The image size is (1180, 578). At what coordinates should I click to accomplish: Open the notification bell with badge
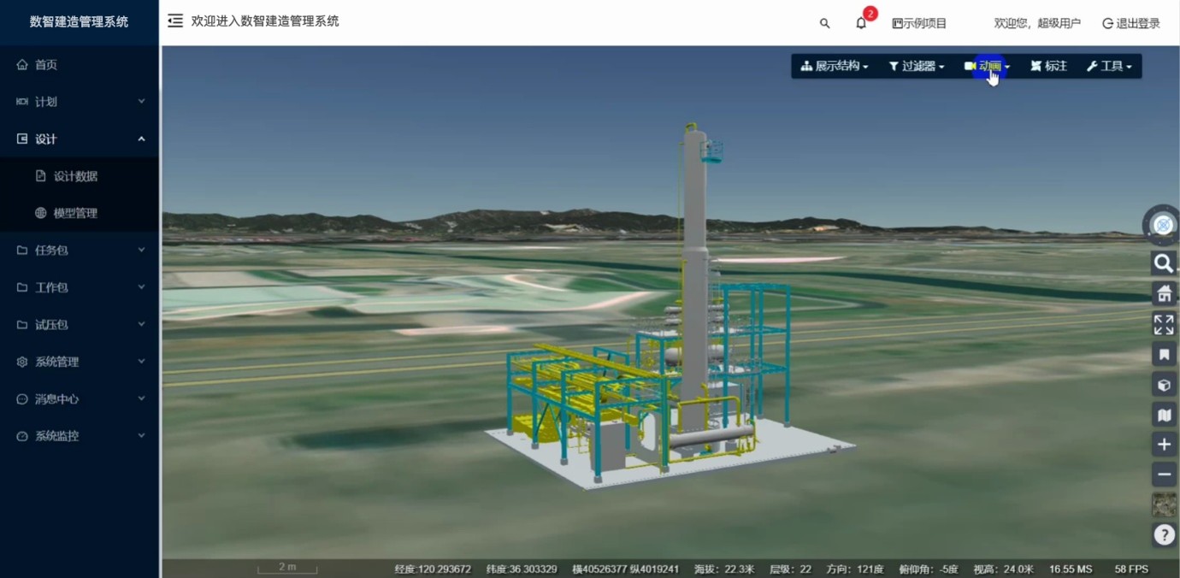point(862,23)
